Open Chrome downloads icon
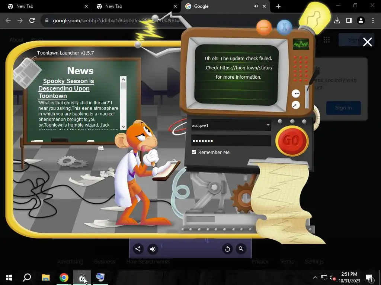The width and height of the screenshot is (381, 285). pyautogui.click(x=337, y=20)
